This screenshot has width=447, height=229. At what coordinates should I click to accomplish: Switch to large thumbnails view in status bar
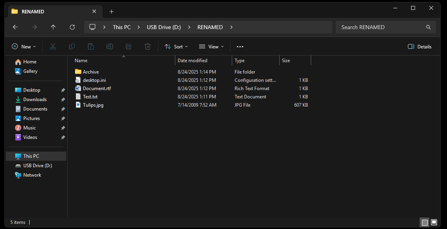(x=434, y=222)
